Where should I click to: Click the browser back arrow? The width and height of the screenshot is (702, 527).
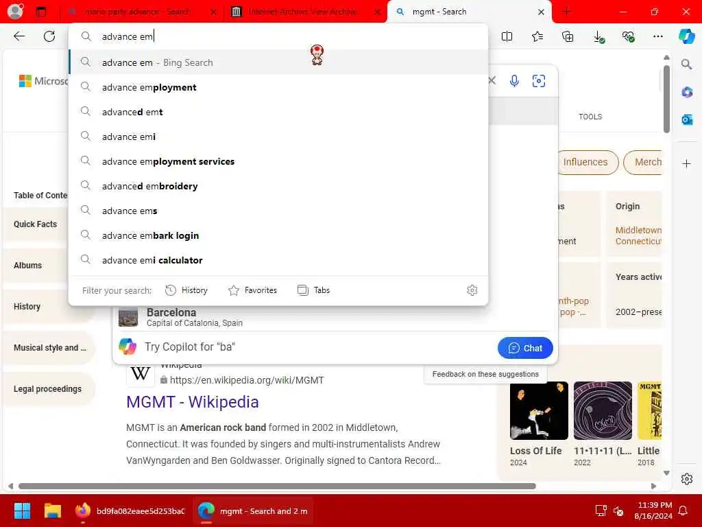[19, 36]
